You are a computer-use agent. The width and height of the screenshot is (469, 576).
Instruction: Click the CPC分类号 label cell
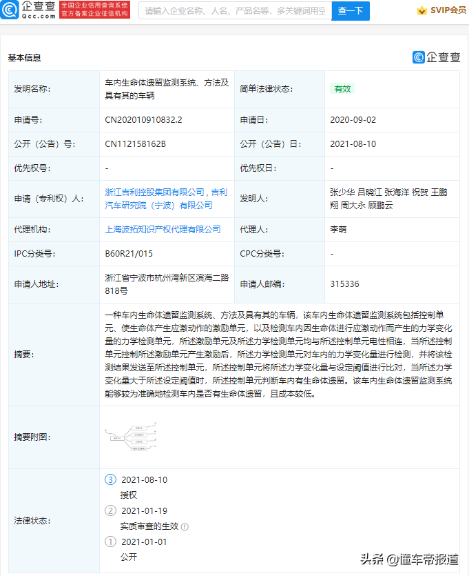pyautogui.click(x=280, y=254)
